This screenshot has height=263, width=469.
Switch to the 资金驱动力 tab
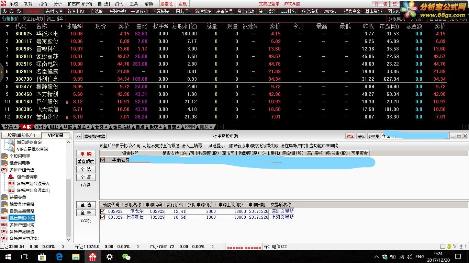(x=33, y=19)
